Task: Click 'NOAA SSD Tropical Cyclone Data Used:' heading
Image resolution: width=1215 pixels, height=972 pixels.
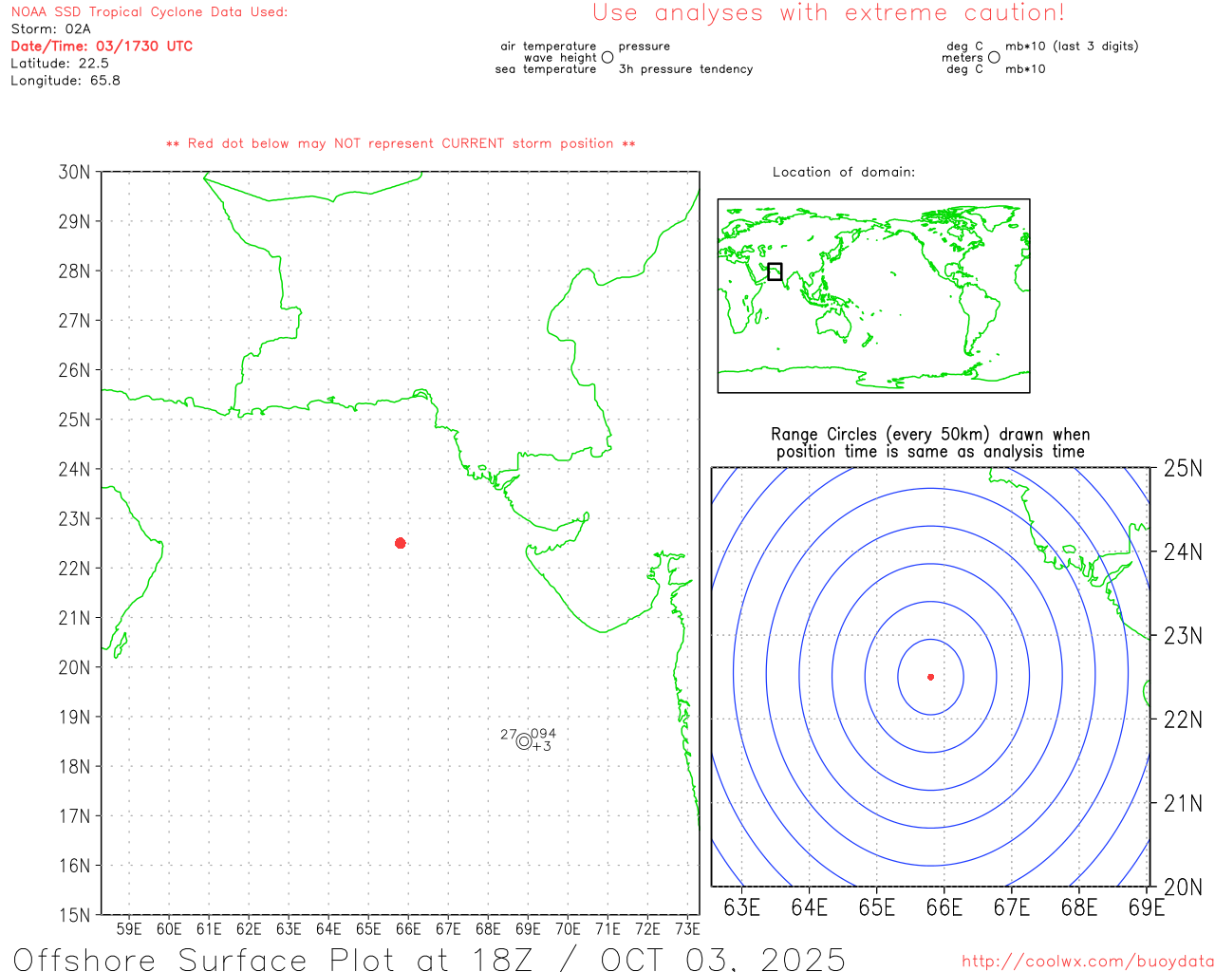Action: click(x=149, y=12)
